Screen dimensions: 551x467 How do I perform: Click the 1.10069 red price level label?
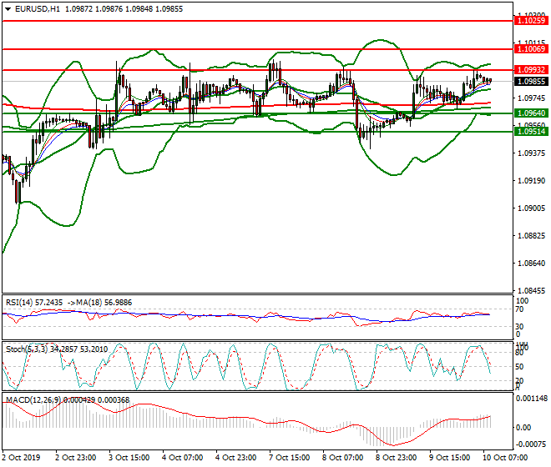pyautogui.click(x=531, y=49)
